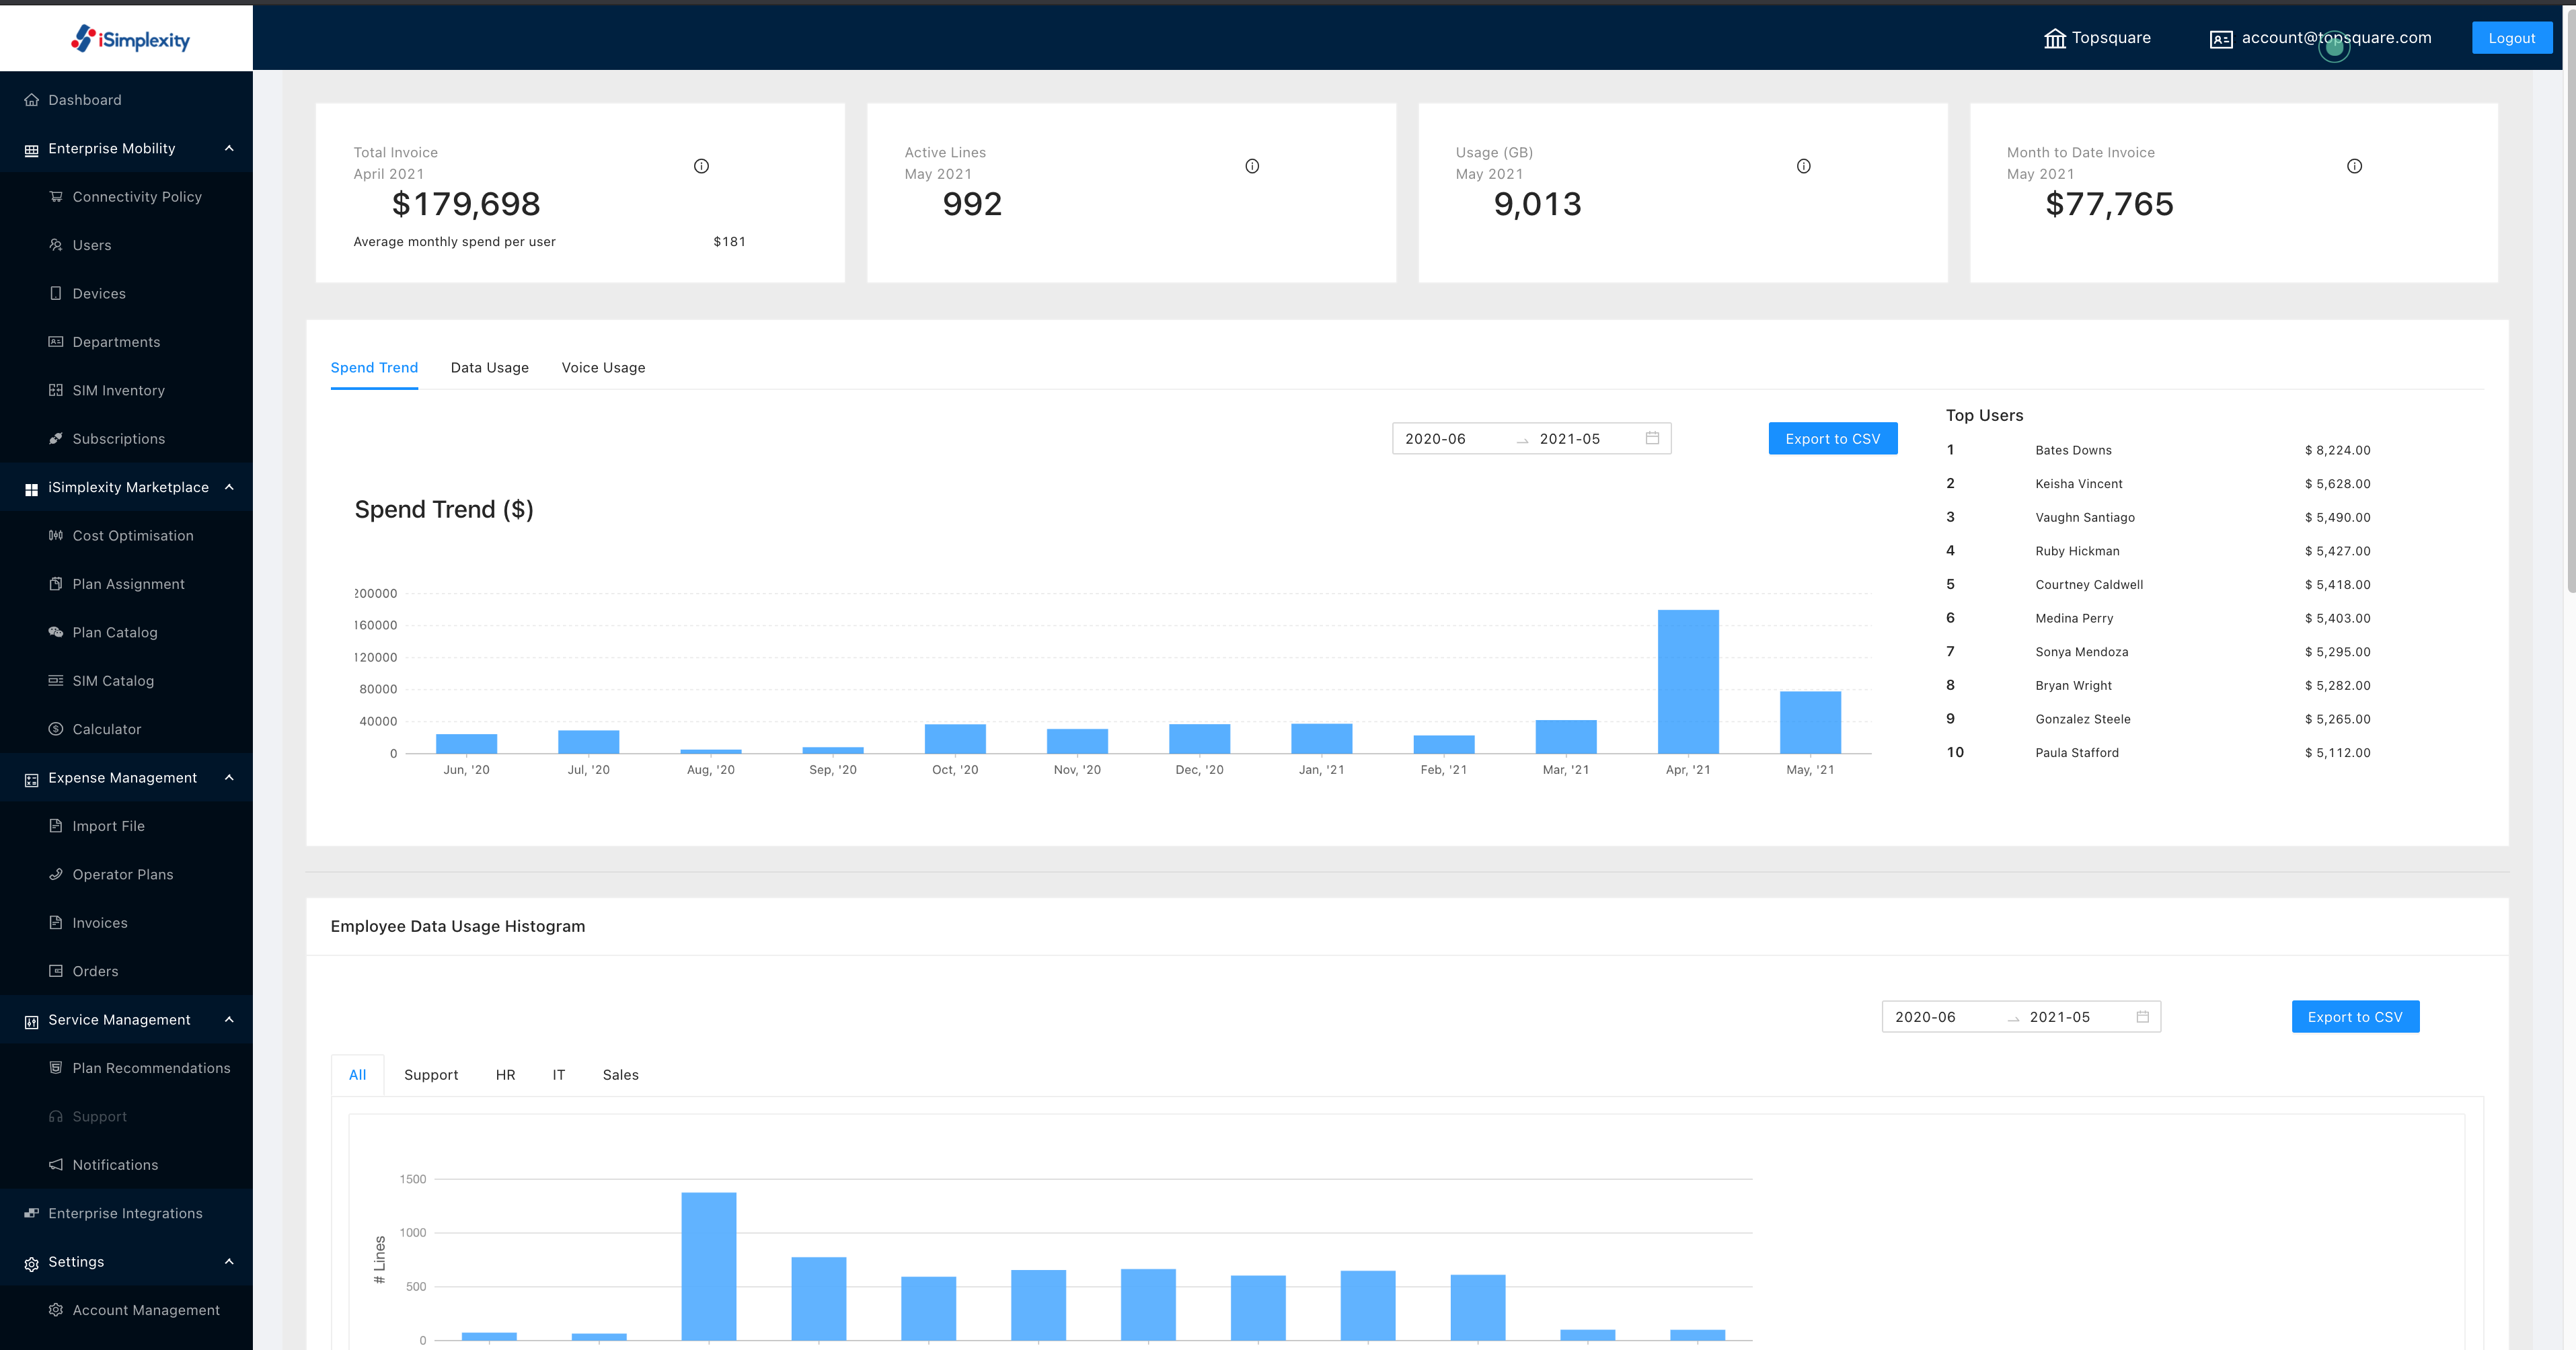The height and width of the screenshot is (1350, 2576).
Task: Click the Logout button
Action: click(x=2512, y=37)
